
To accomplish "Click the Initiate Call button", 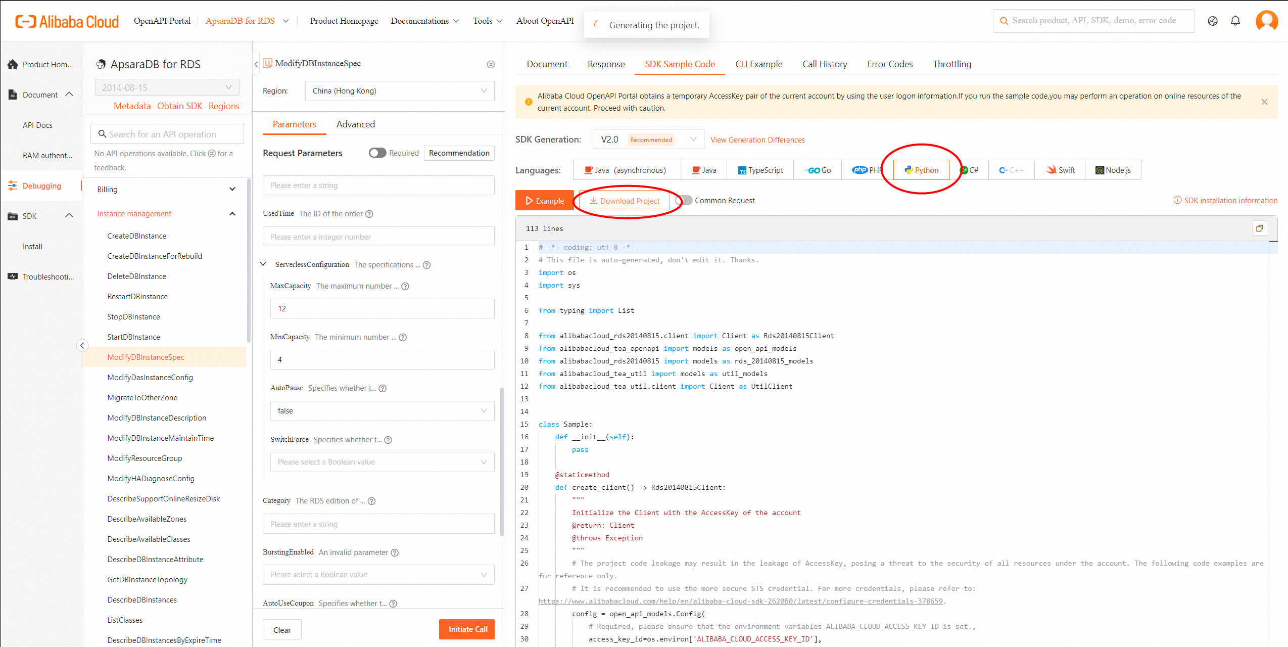I will point(467,629).
